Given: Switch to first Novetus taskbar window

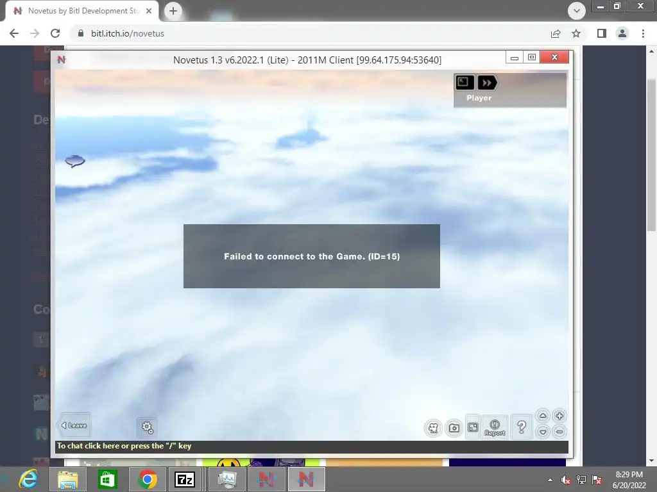Looking at the screenshot, I should (x=266, y=479).
